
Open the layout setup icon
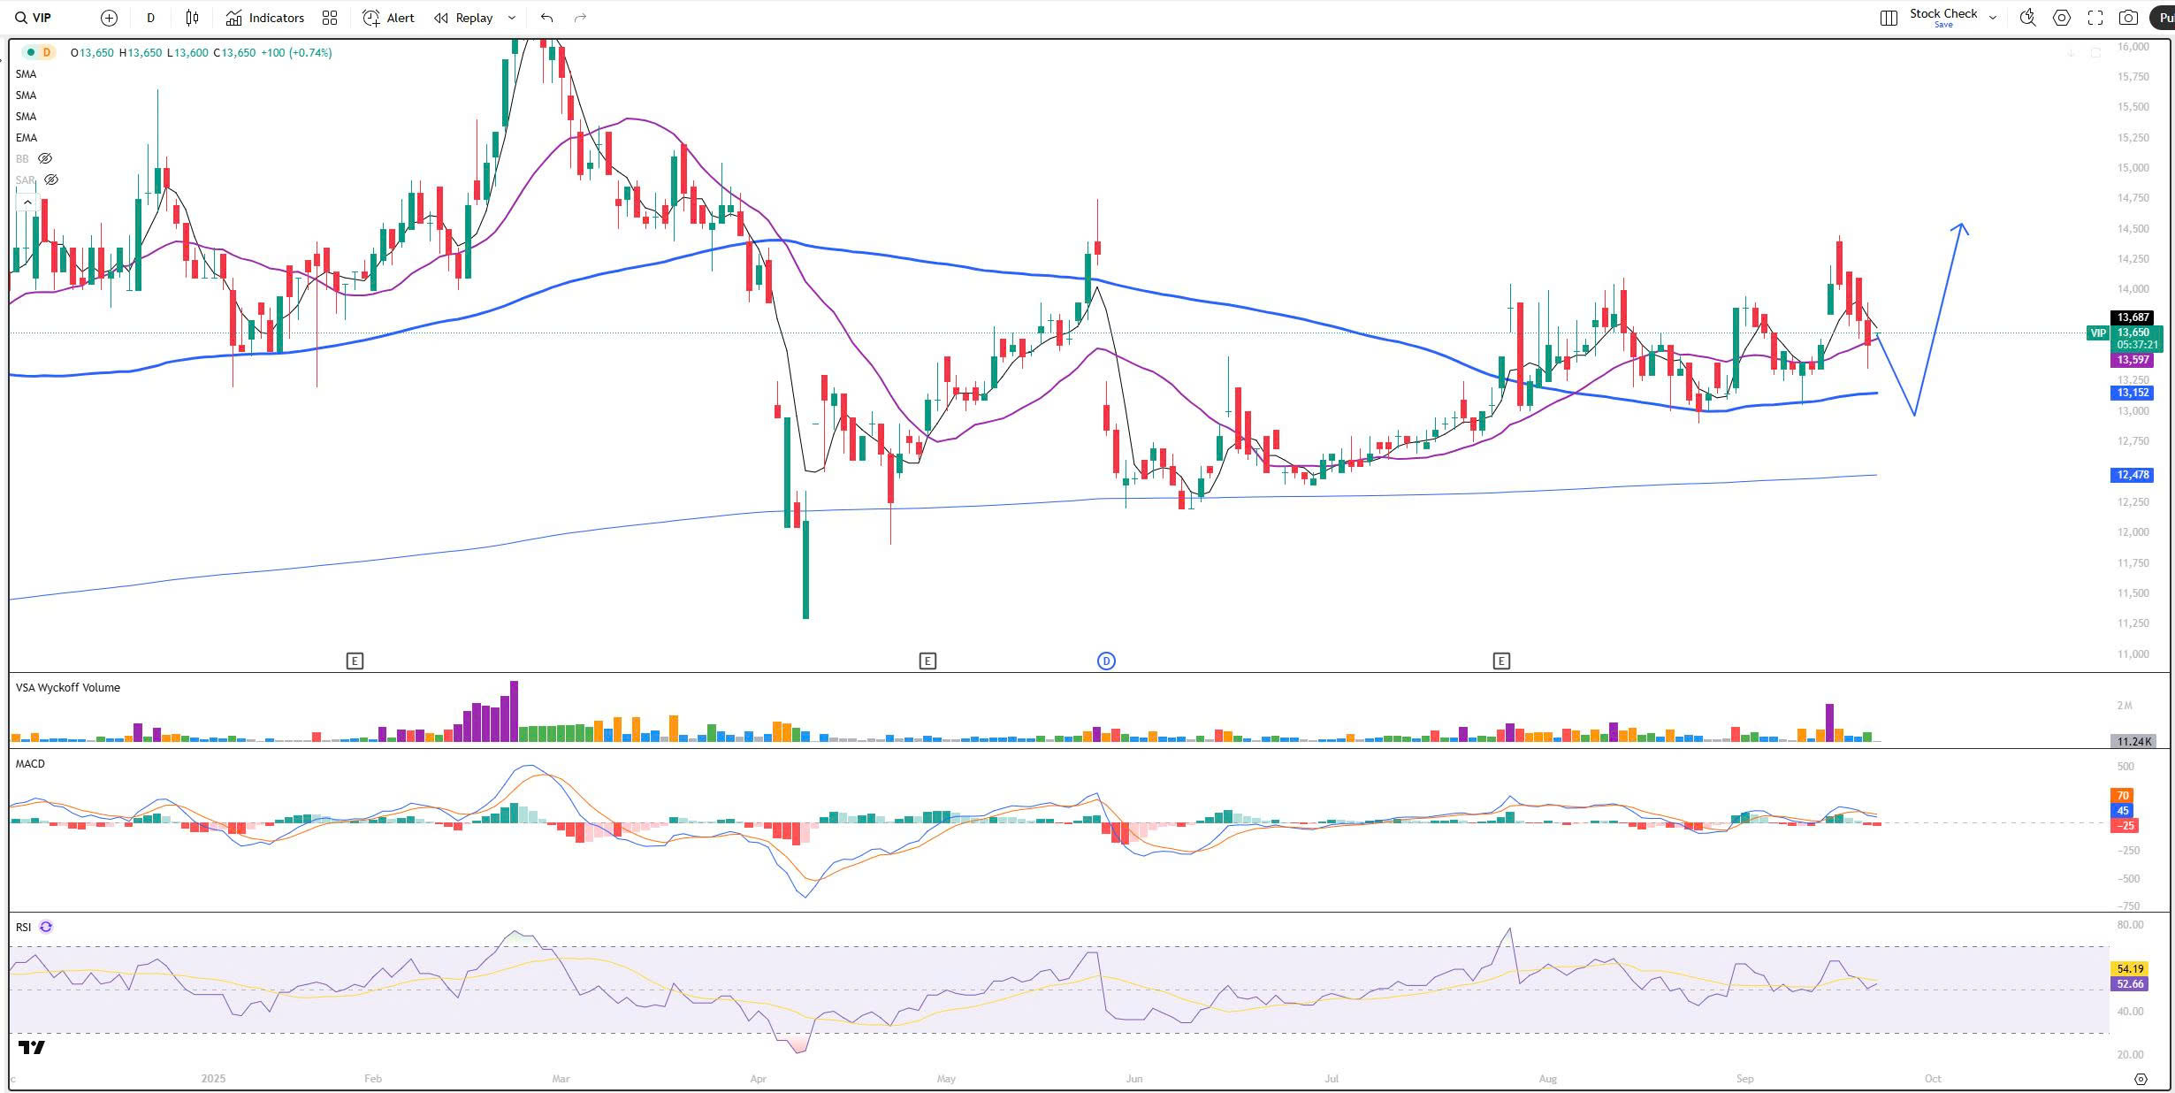tap(1889, 18)
